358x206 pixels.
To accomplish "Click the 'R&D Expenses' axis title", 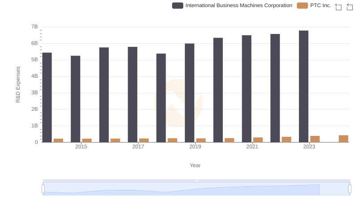I will click(x=18, y=84).
